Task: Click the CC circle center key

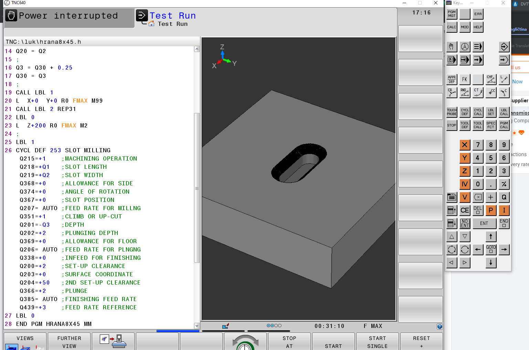Action: point(491,92)
